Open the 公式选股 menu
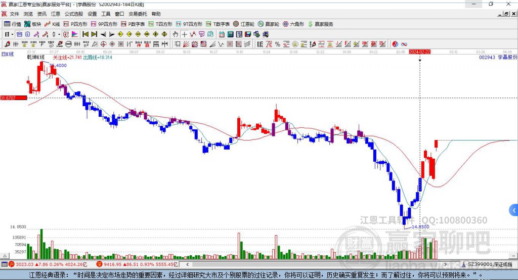The image size is (518, 280). 74,14
